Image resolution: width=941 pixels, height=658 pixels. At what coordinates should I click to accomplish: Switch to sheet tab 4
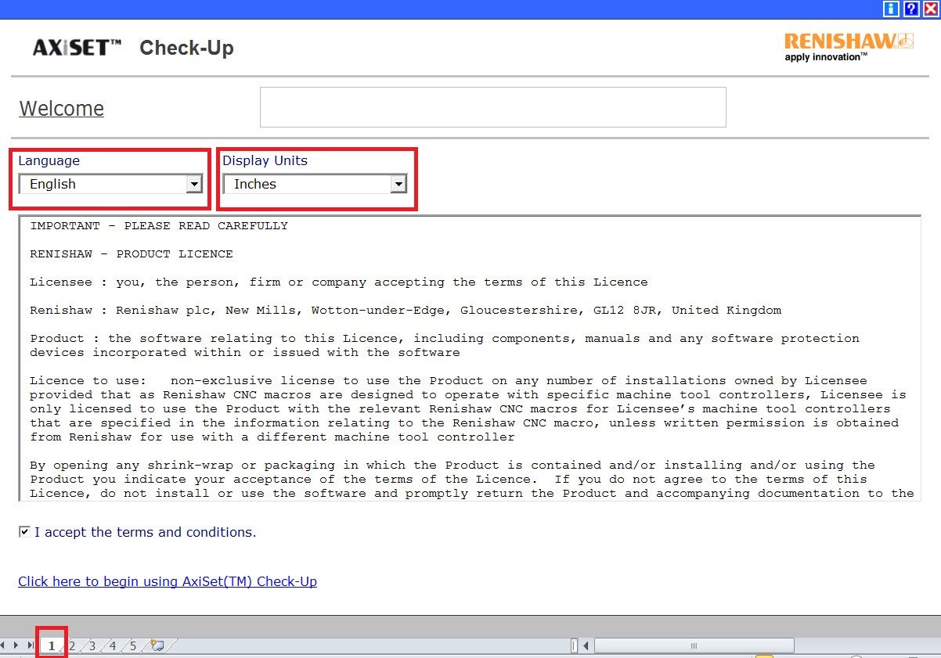113,645
